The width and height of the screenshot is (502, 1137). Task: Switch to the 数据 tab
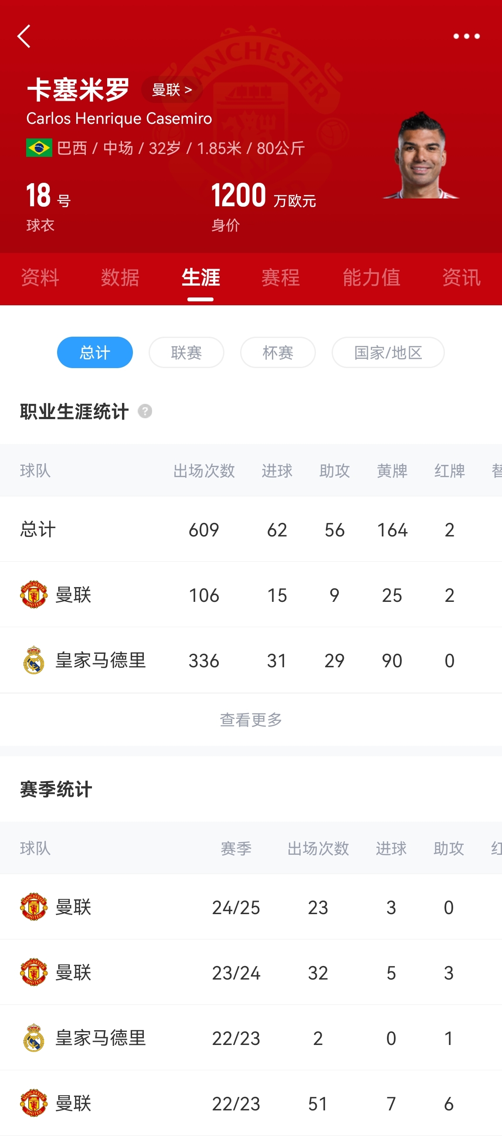tap(120, 278)
